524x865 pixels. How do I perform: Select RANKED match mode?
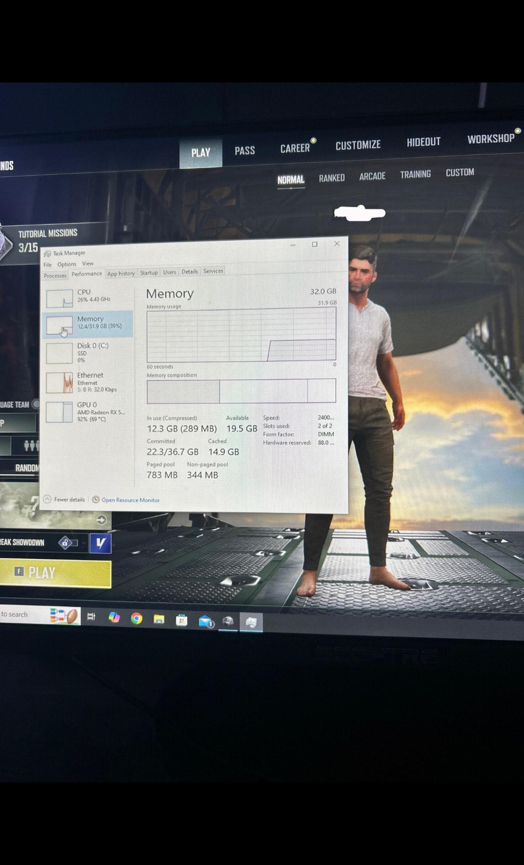[x=332, y=178]
